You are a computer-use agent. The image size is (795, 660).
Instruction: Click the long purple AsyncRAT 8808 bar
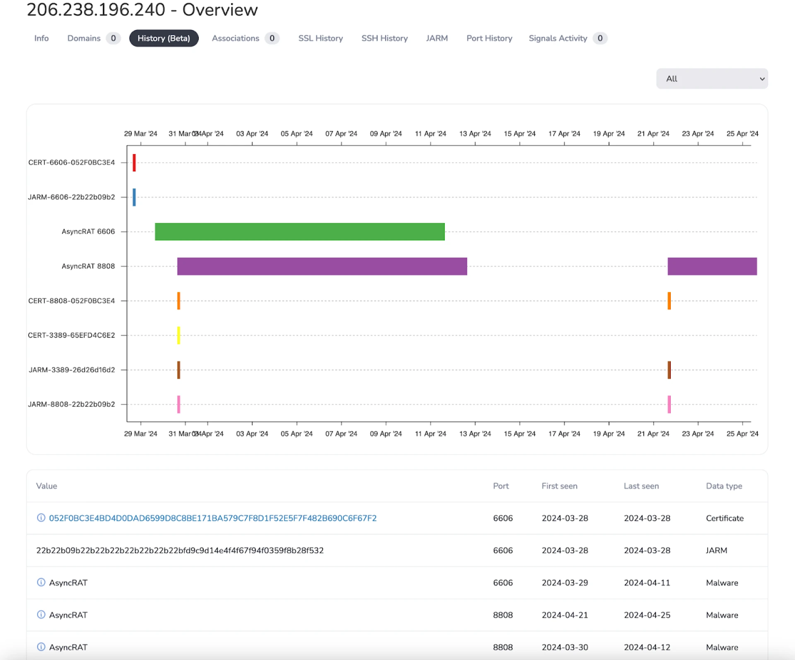pos(322,266)
